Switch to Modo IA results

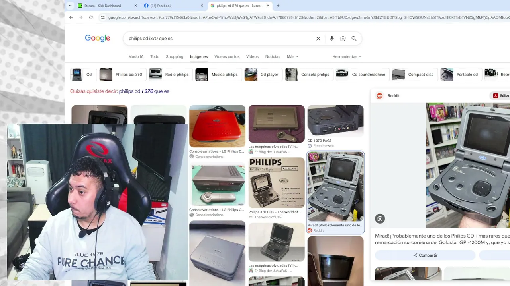136,56
